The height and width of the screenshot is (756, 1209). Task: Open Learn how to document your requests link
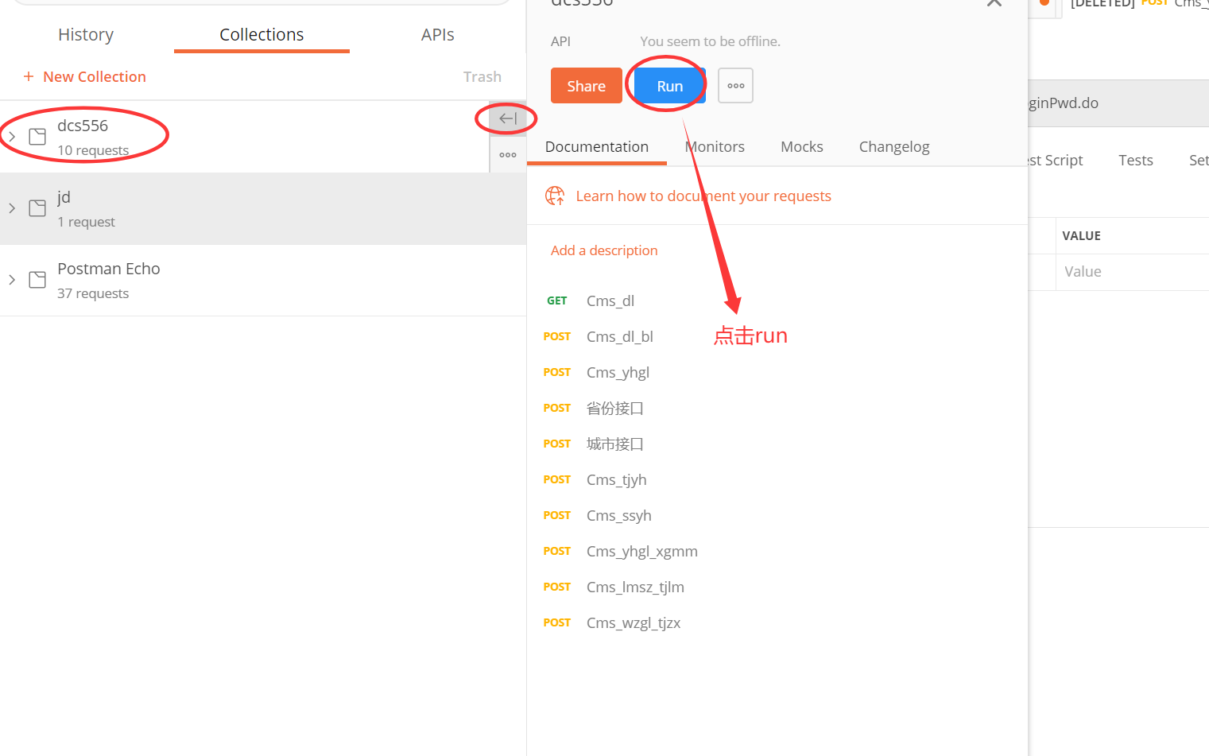(703, 196)
